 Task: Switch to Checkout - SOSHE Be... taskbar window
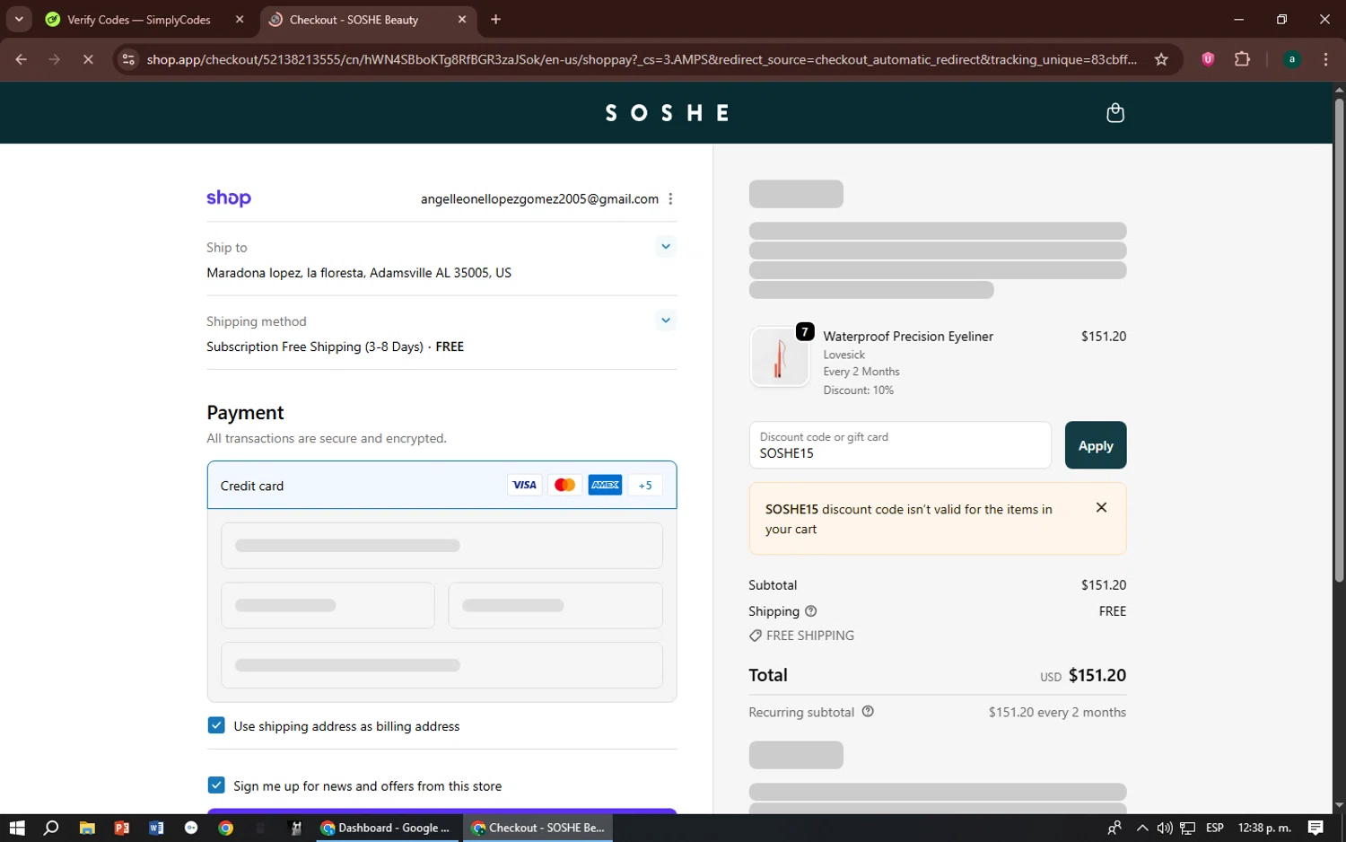[x=538, y=828]
